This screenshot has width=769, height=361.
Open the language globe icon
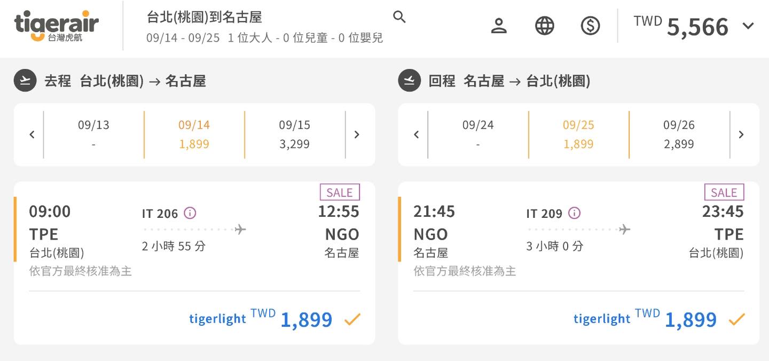click(545, 26)
